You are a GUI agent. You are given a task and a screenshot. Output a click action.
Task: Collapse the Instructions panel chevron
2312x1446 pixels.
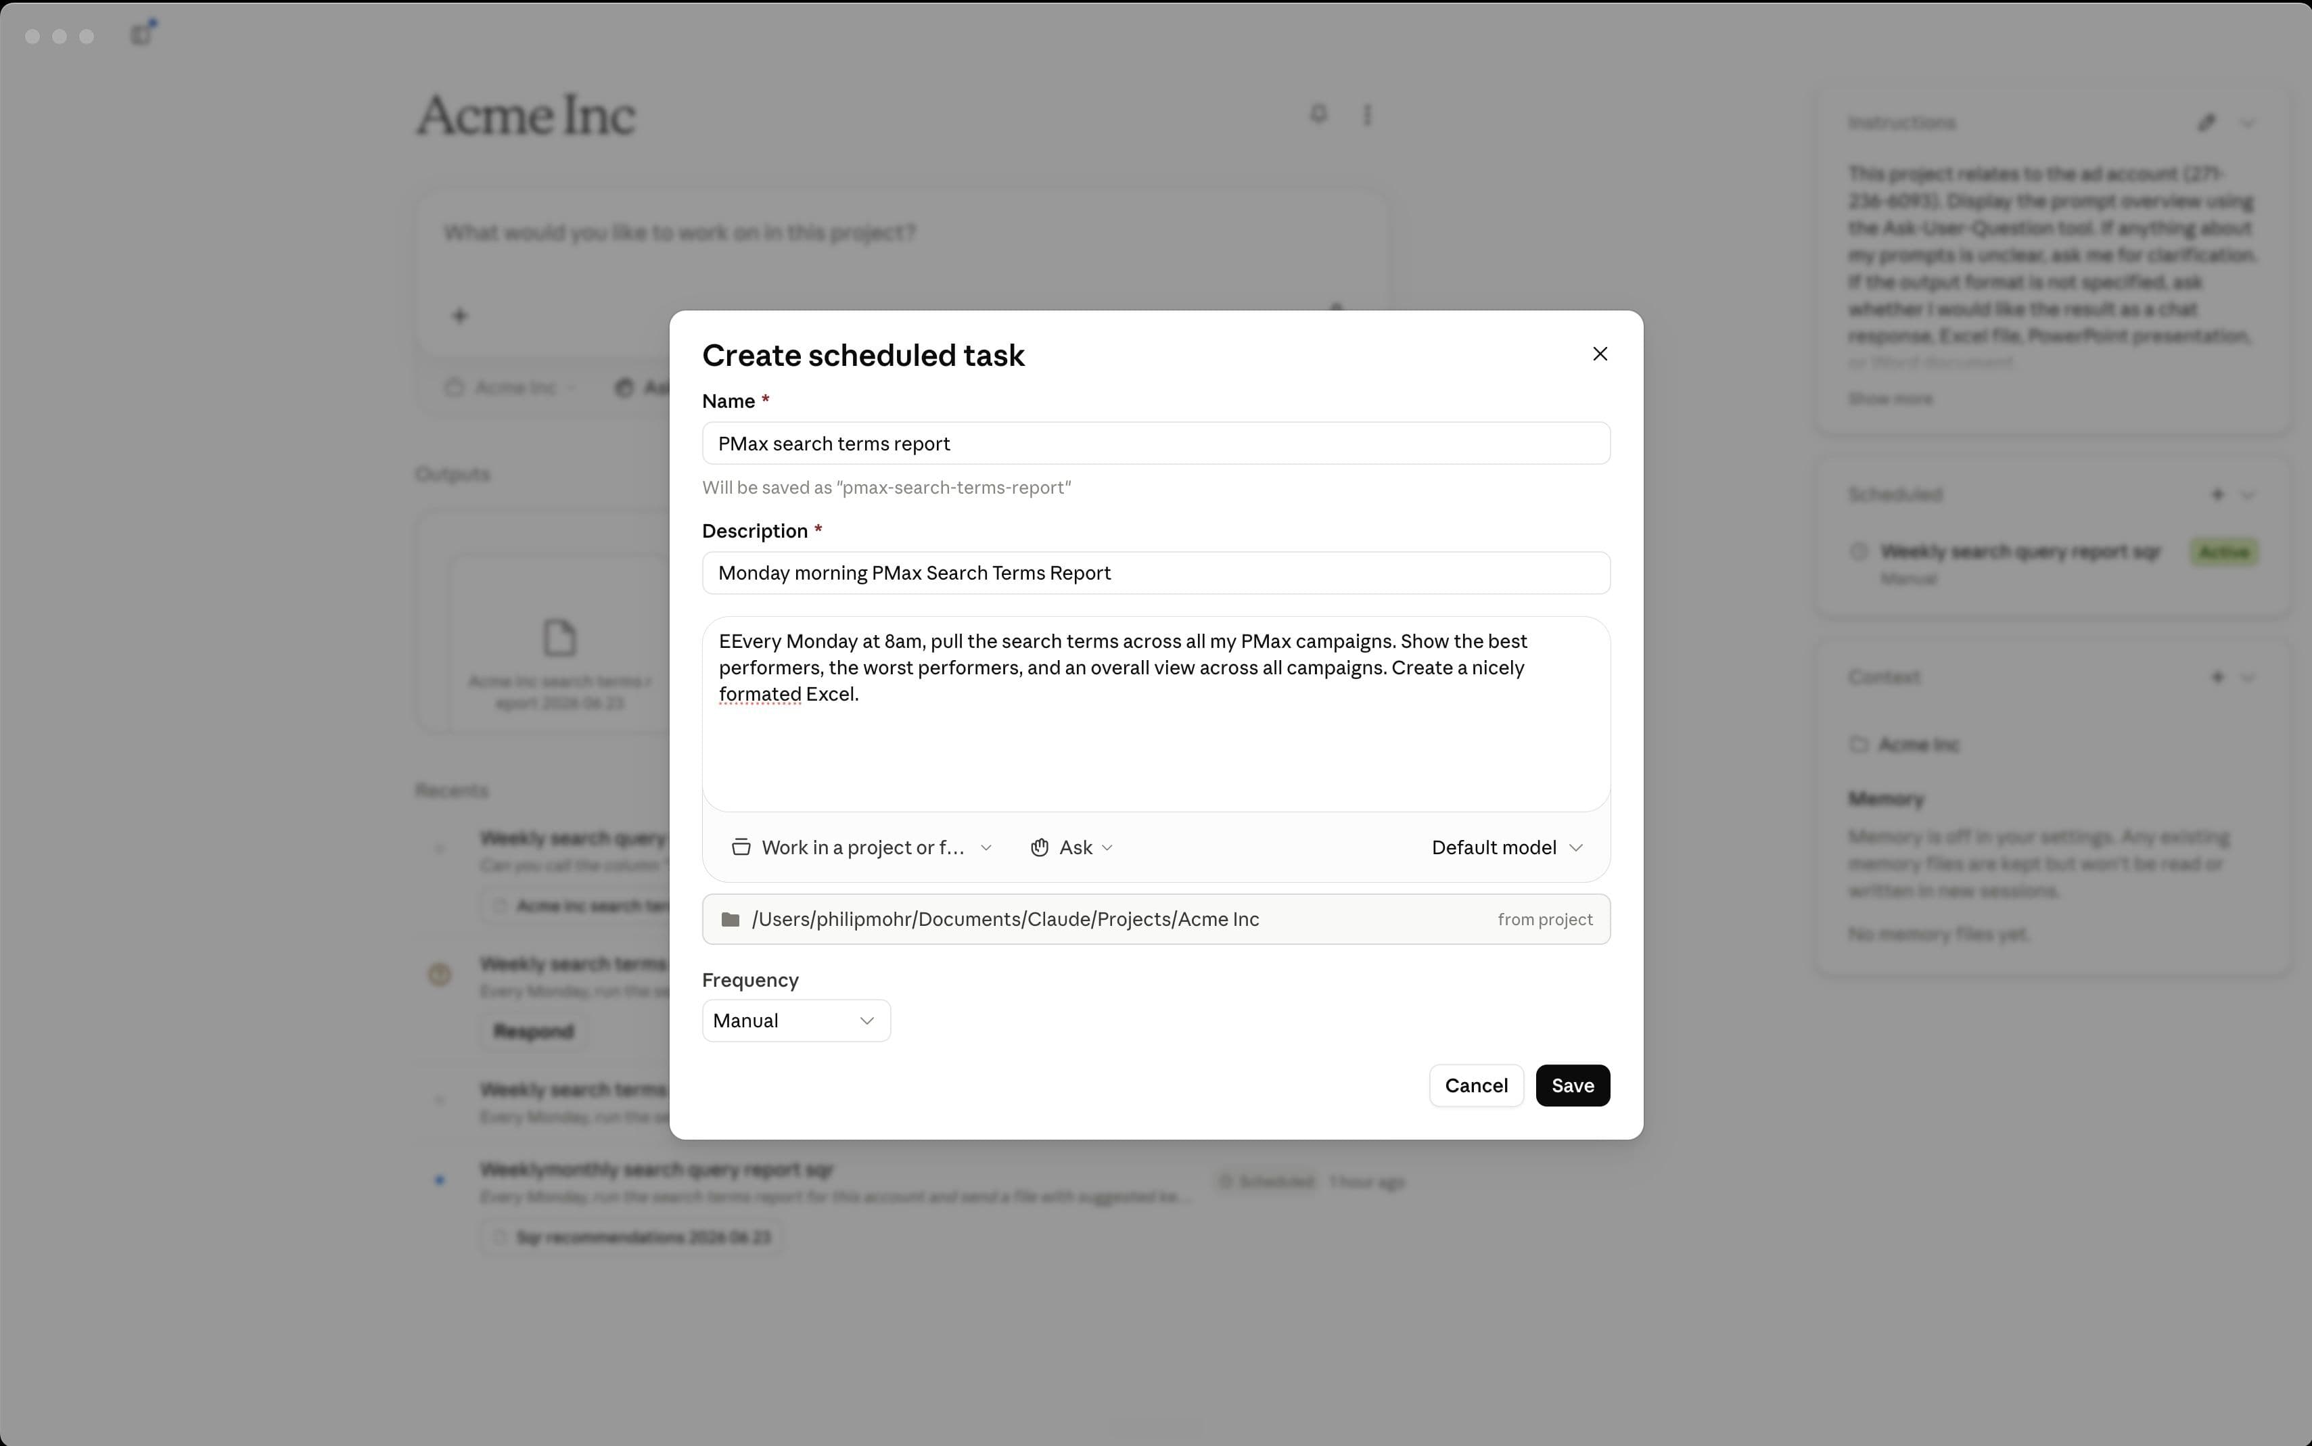click(x=2248, y=122)
